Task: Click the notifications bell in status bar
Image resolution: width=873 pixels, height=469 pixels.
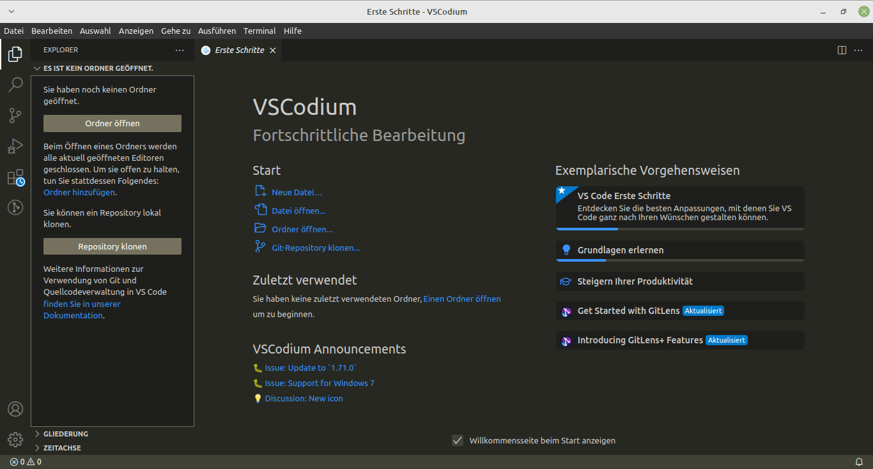Action: coord(859,462)
